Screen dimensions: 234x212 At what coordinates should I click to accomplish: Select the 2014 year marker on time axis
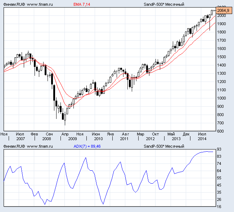202,139
